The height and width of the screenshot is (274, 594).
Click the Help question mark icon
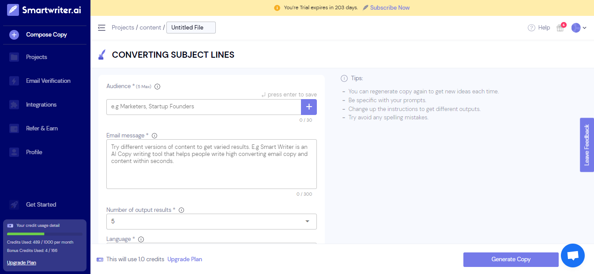(x=531, y=28)
